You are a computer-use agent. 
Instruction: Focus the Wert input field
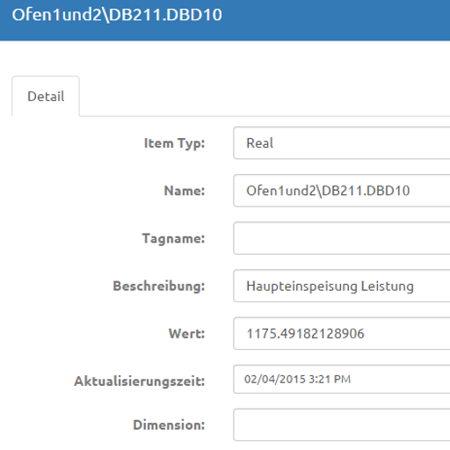[x=342, y=333]
